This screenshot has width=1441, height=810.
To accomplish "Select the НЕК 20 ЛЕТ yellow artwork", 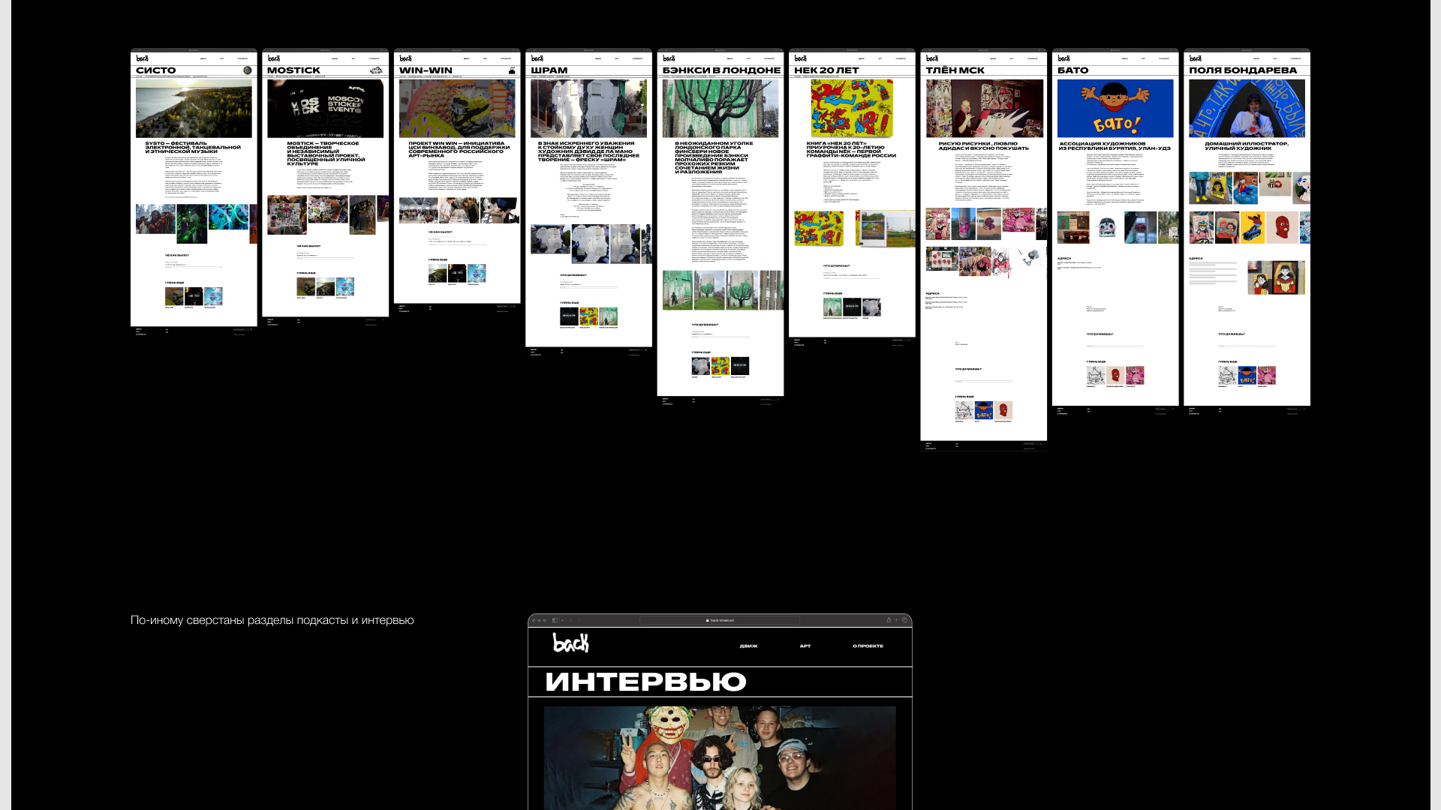I will coord(852,109).
